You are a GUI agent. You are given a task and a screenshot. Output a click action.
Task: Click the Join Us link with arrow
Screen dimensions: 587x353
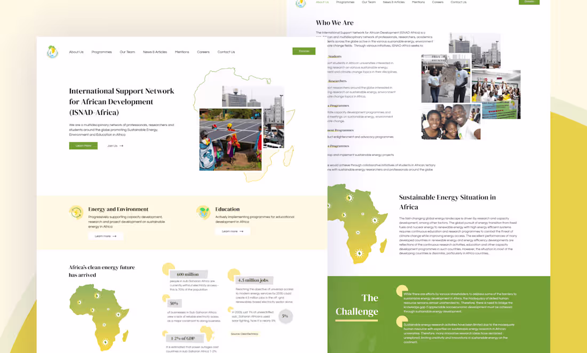coord(114,145)
